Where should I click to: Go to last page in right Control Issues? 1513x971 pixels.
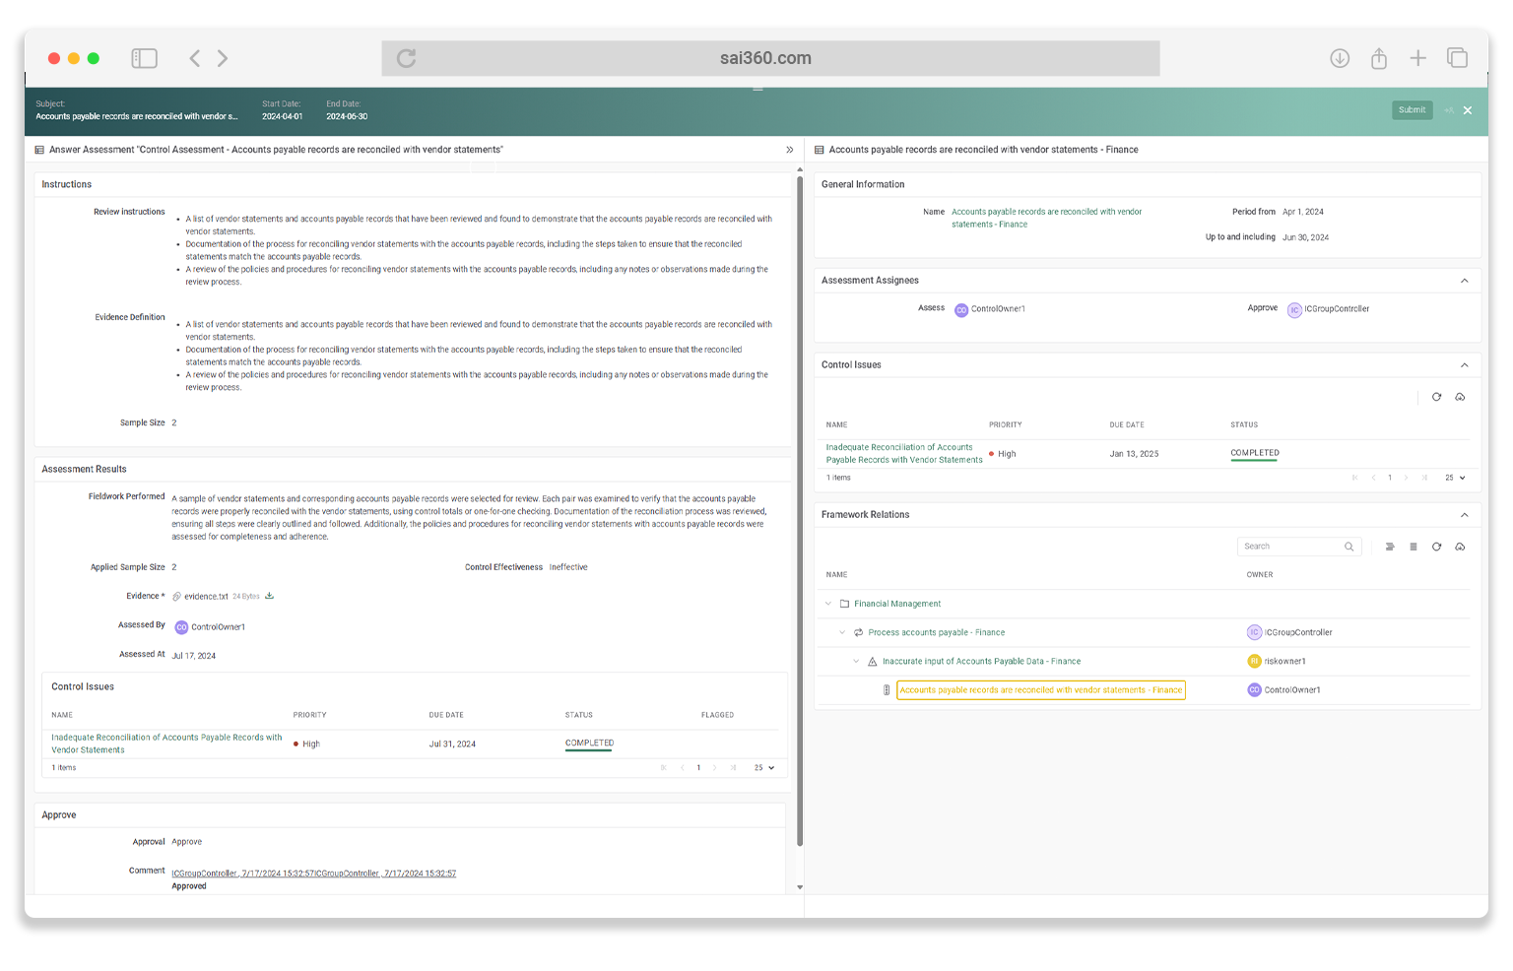[x=1424, y=478]
